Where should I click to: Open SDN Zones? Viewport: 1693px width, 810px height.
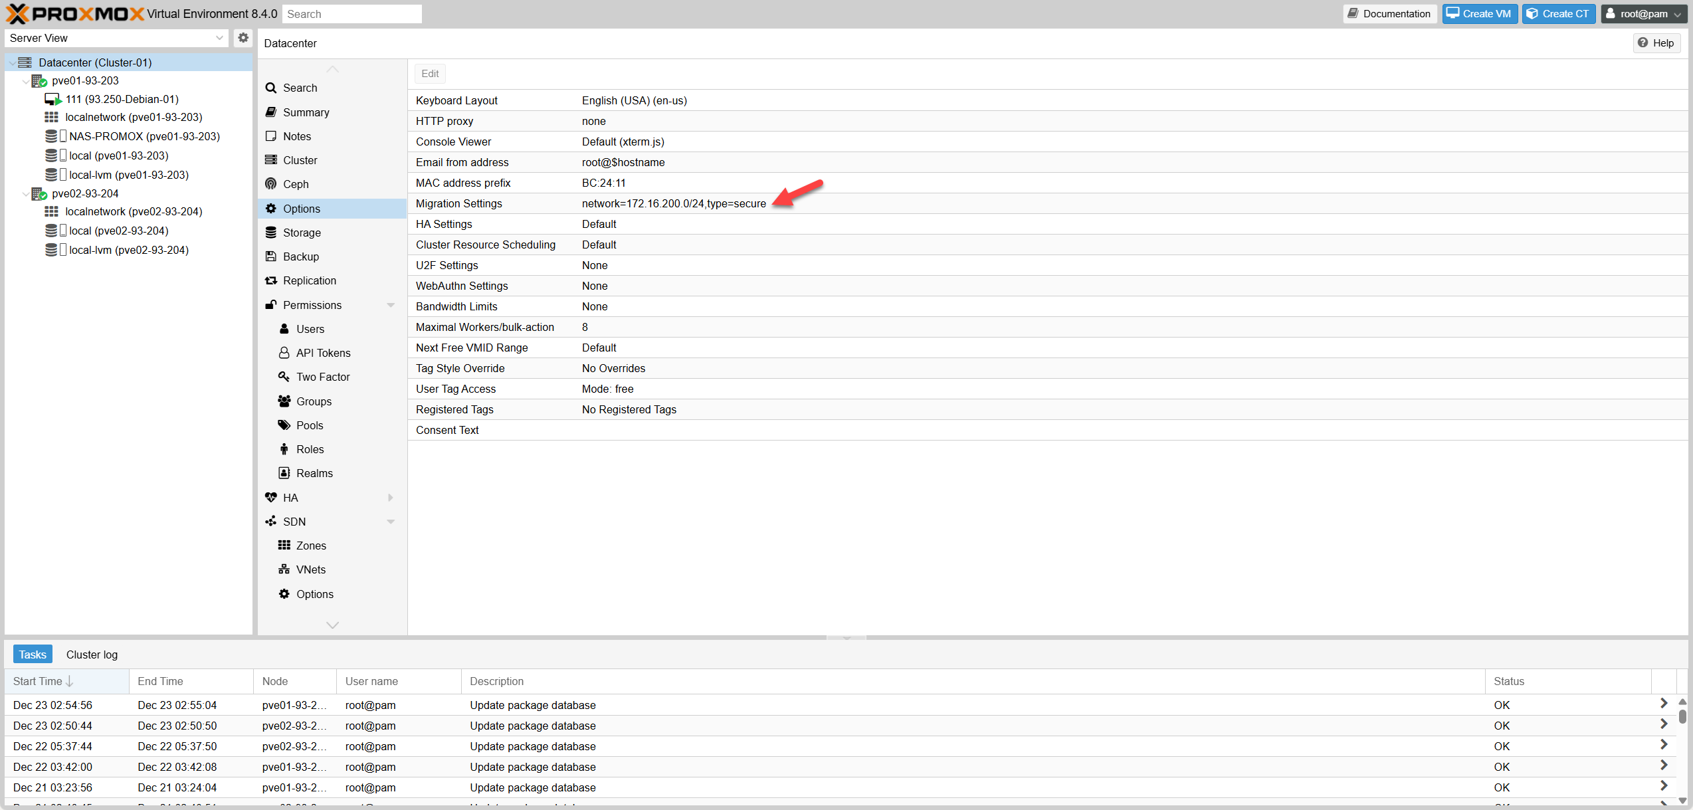coord(310,546)
